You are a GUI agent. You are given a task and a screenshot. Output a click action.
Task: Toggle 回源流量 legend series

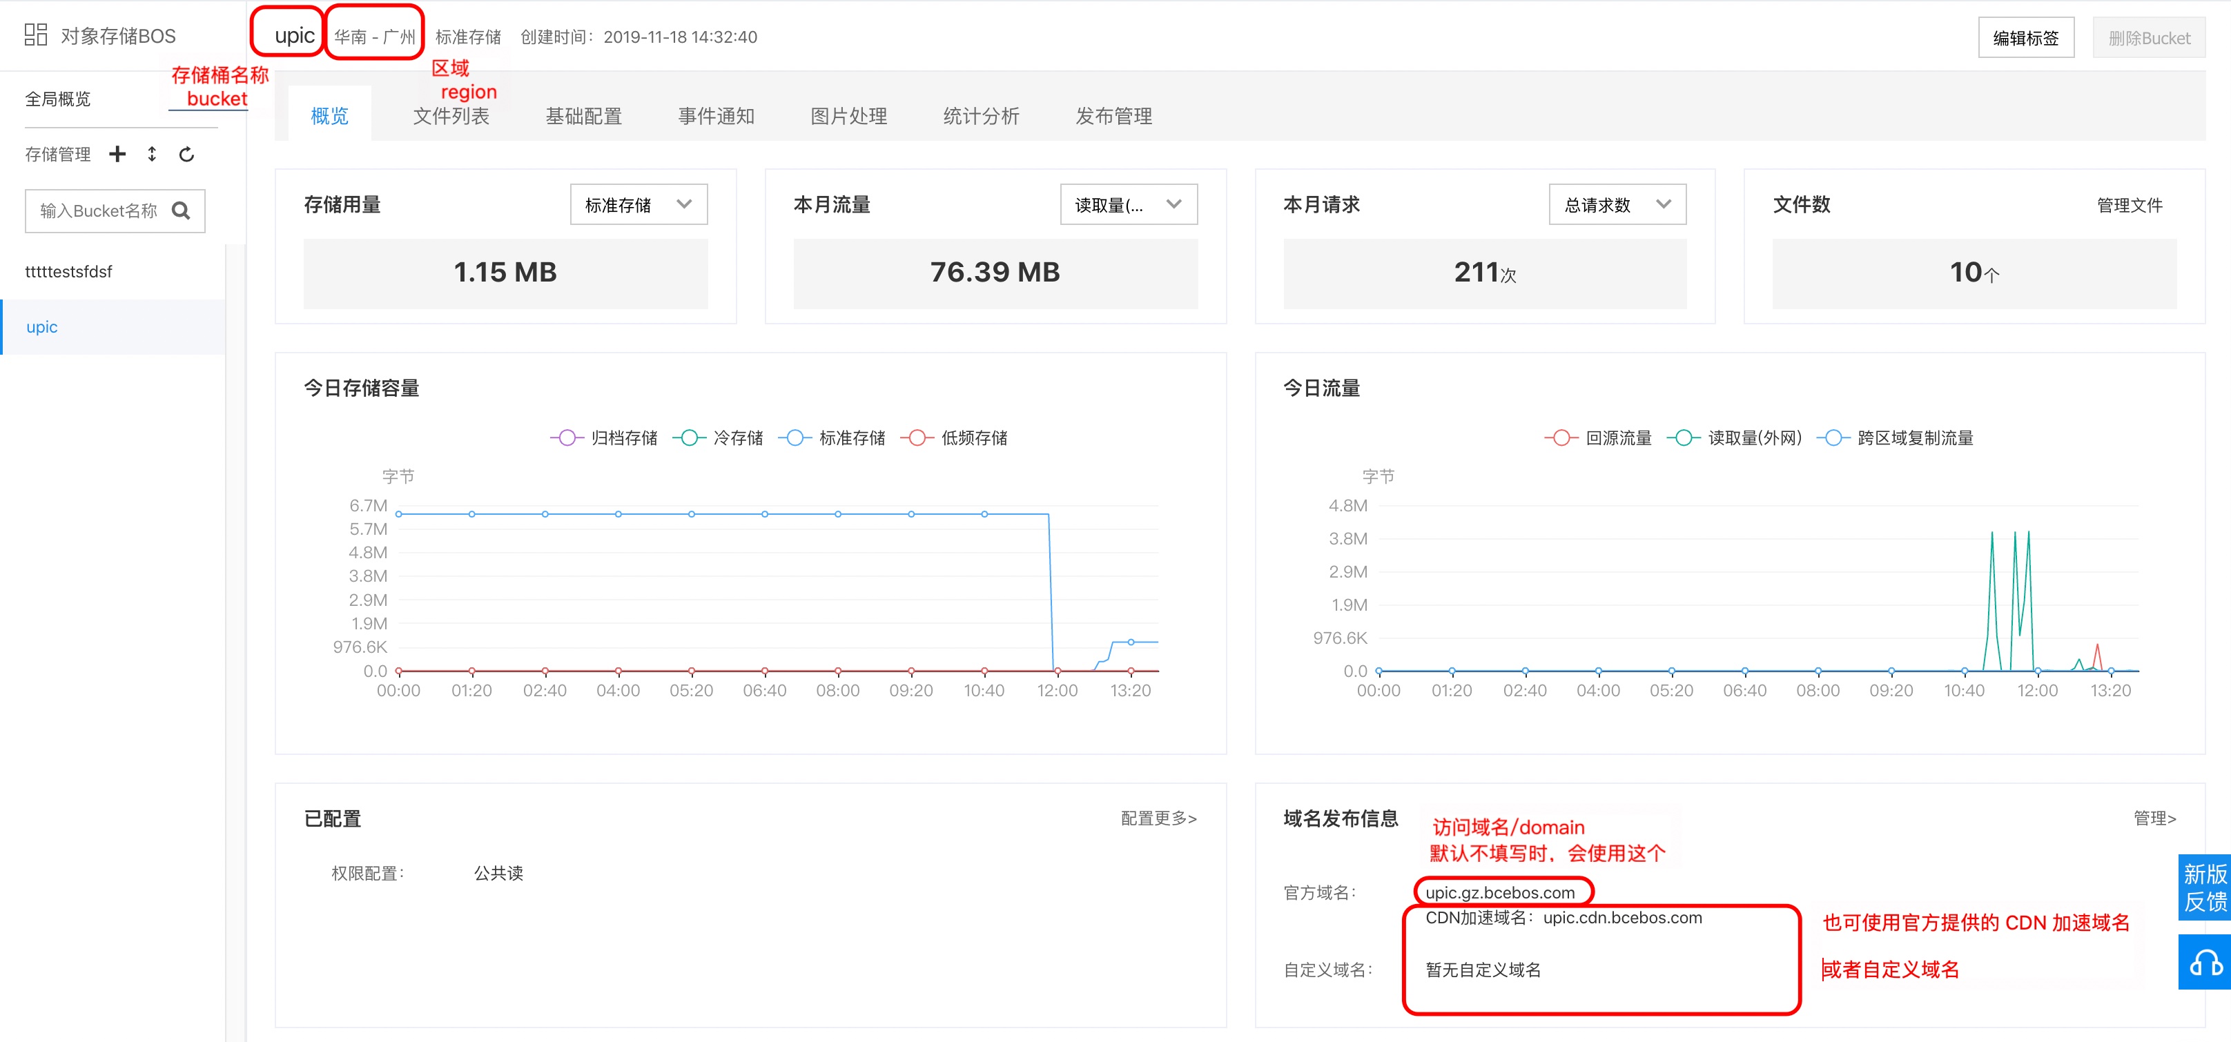1598,438
